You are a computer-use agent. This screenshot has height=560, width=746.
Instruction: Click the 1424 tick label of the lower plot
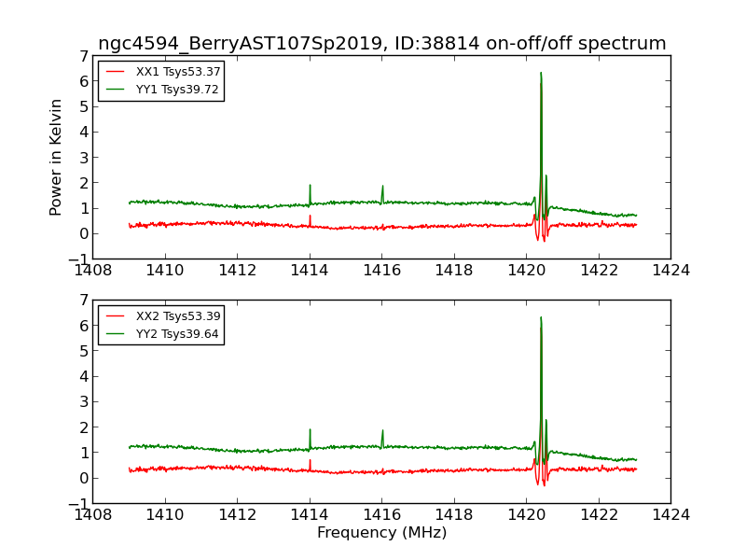[670, 515]
